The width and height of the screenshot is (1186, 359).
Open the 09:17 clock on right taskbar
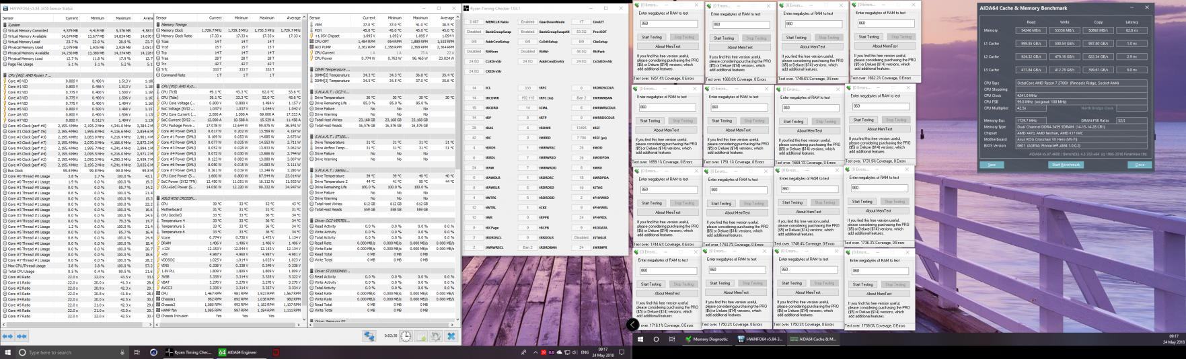pyautogui.click(x=1174, y=340)
